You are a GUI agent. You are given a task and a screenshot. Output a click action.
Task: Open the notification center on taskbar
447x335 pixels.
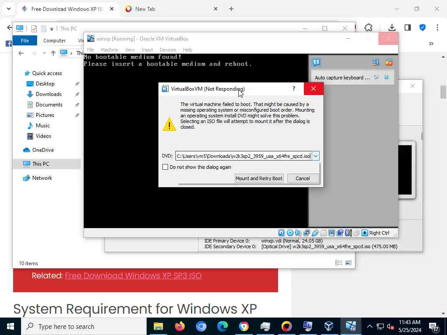click(x=433, y=326)
